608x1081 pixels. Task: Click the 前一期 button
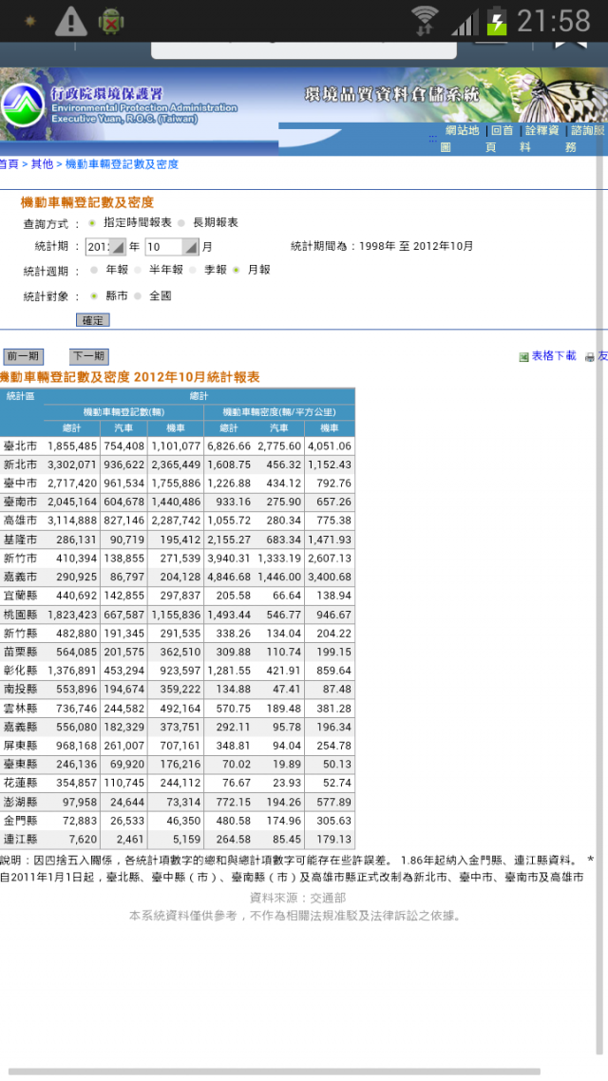(24, 357)
